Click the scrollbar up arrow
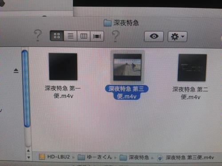The height and width of the screenshot is (166, 222). click(28, 151)
